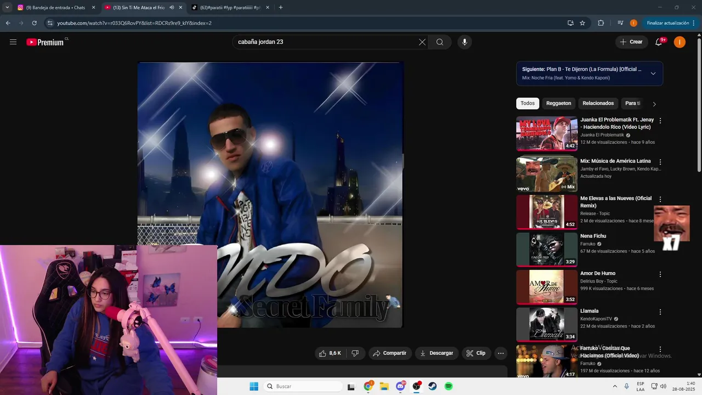Open the tab search dropdown arrow
Viewport: 702px width, 395px height.
click(7, 8)
